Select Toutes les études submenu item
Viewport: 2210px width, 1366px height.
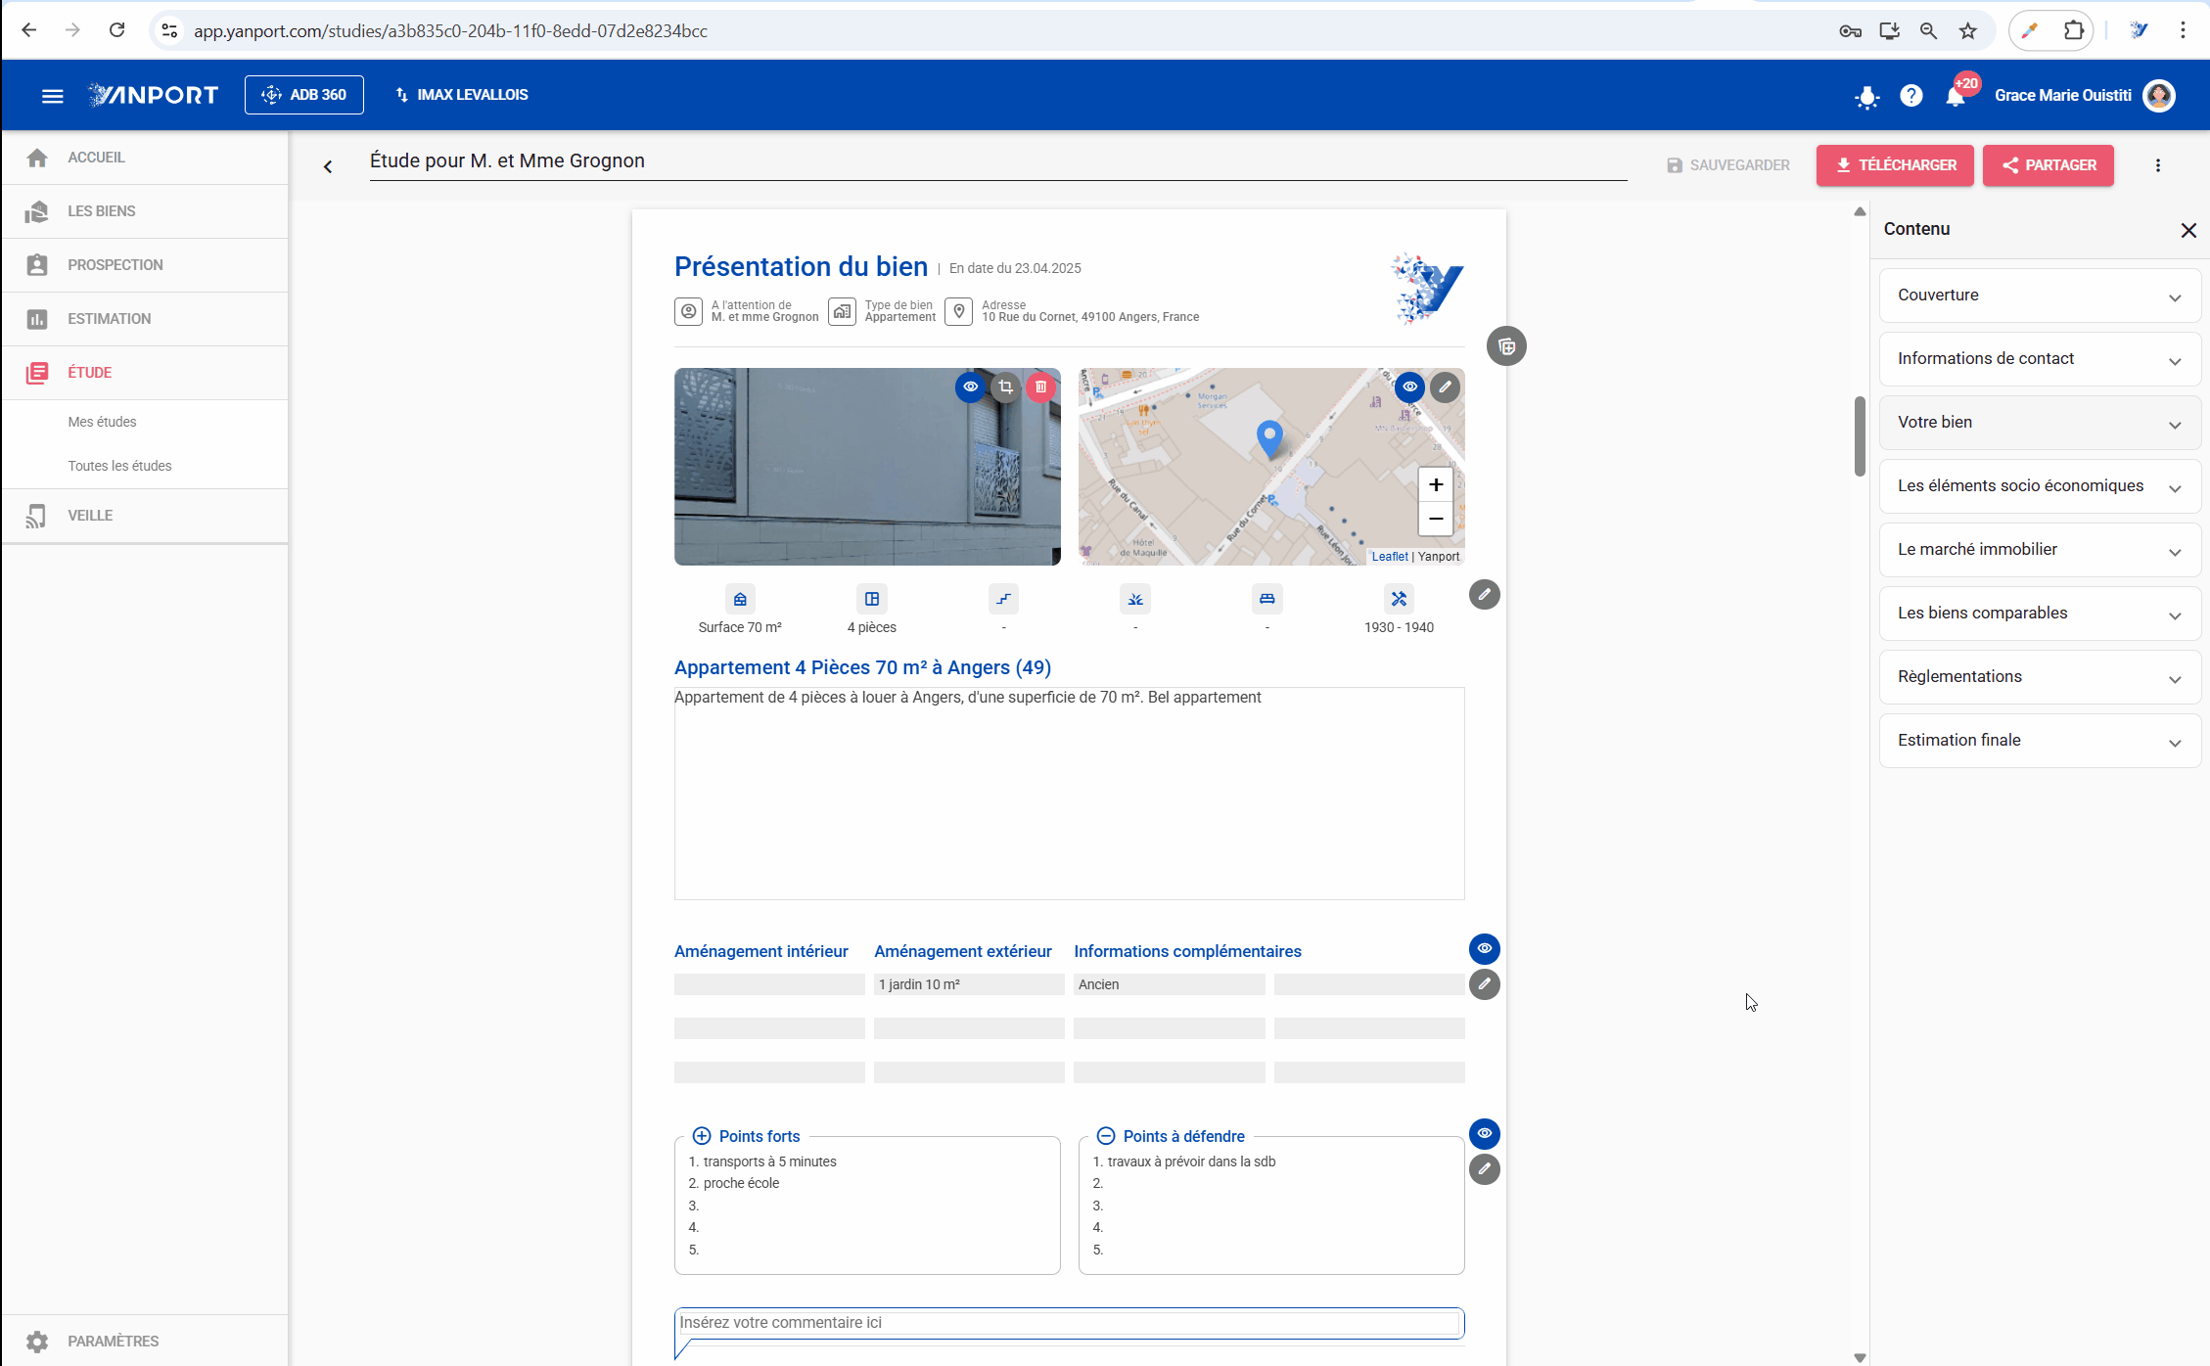pyautogui.click(x=119, y=466)
